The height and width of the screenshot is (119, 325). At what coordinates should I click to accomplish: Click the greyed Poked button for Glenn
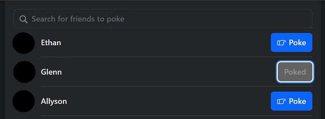(295, 72)
